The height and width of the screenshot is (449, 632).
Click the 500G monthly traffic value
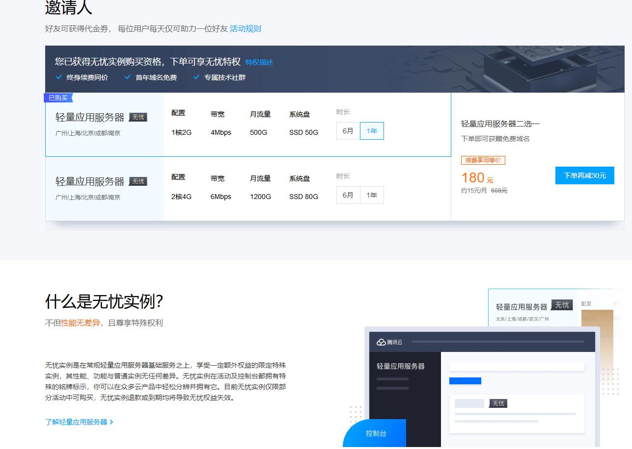pos(259,132)
